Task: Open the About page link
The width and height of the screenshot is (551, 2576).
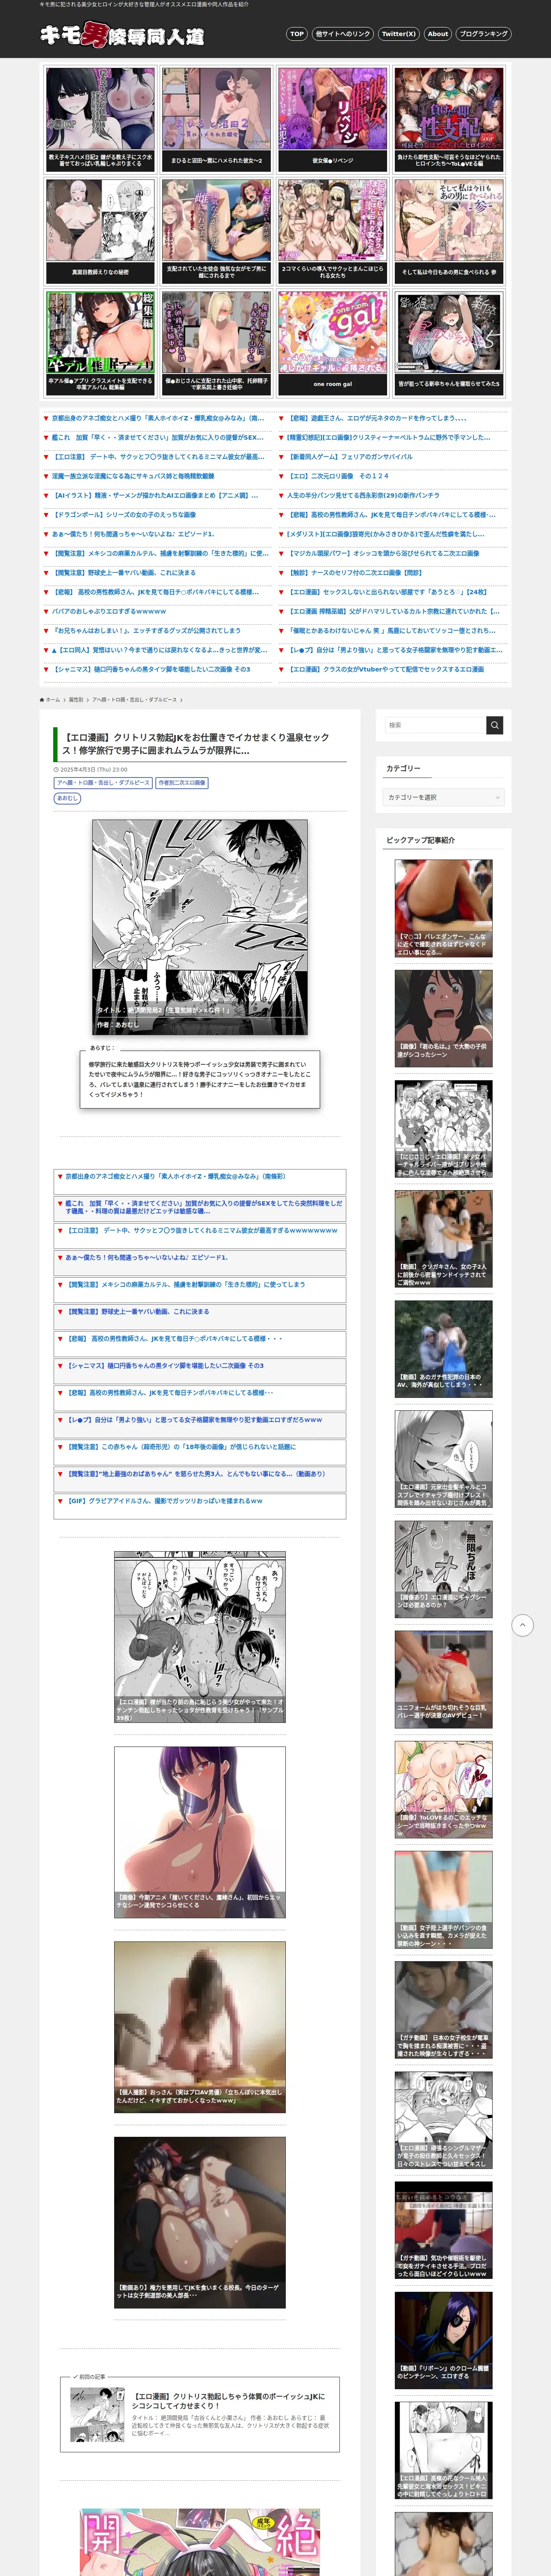Action: pyautogui.click(x=438, y=34)
